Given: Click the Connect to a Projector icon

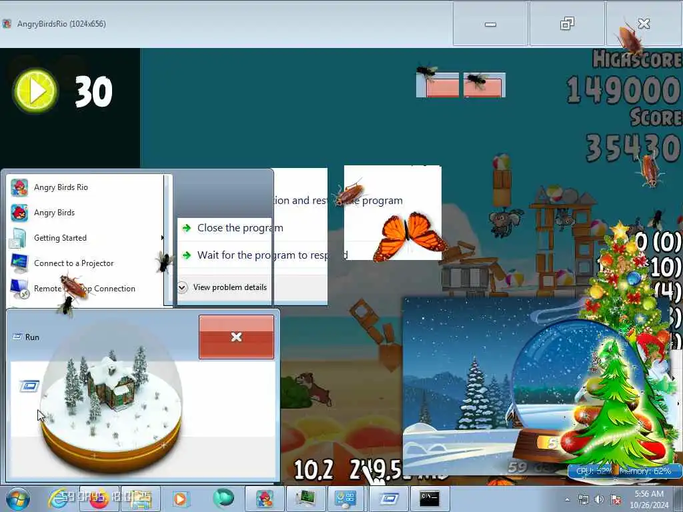Looking at the screenshot, I should coord(19,263).
